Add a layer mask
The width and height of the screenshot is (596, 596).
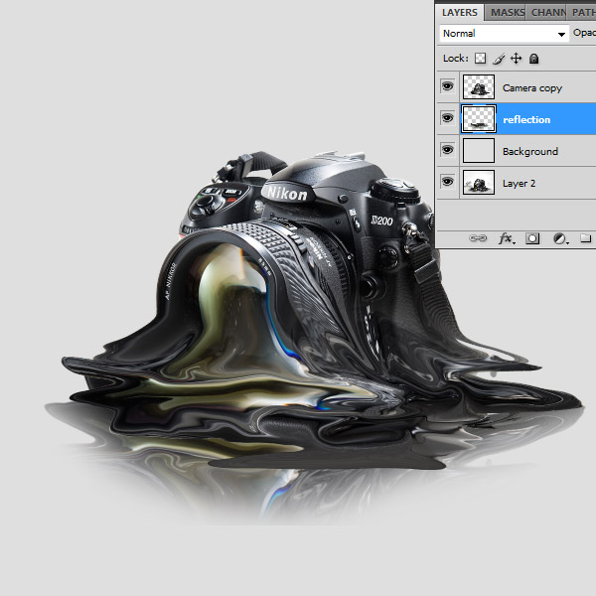click(532, 238)
